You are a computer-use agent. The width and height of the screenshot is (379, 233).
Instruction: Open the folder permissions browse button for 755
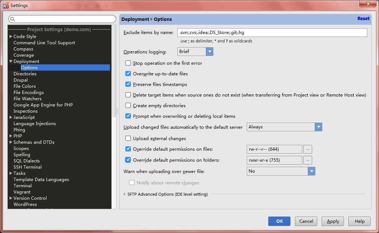308,160
